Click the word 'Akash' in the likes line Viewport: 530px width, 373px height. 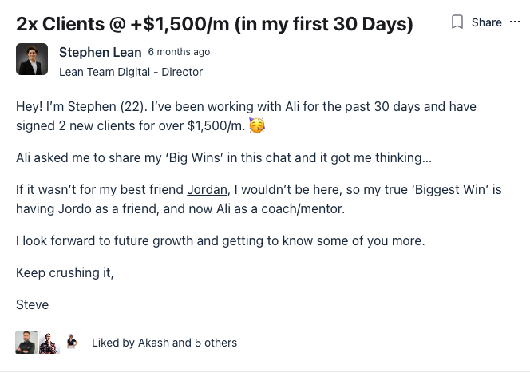click(x=153, y=343)
